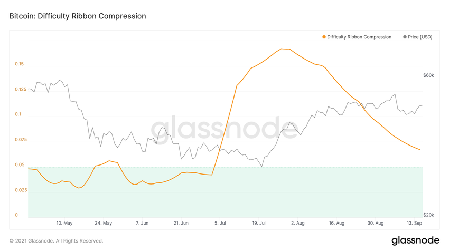Click the 0.025 value on left axis
This screenshot has width=449, height=252.
[x=21, y=190]
